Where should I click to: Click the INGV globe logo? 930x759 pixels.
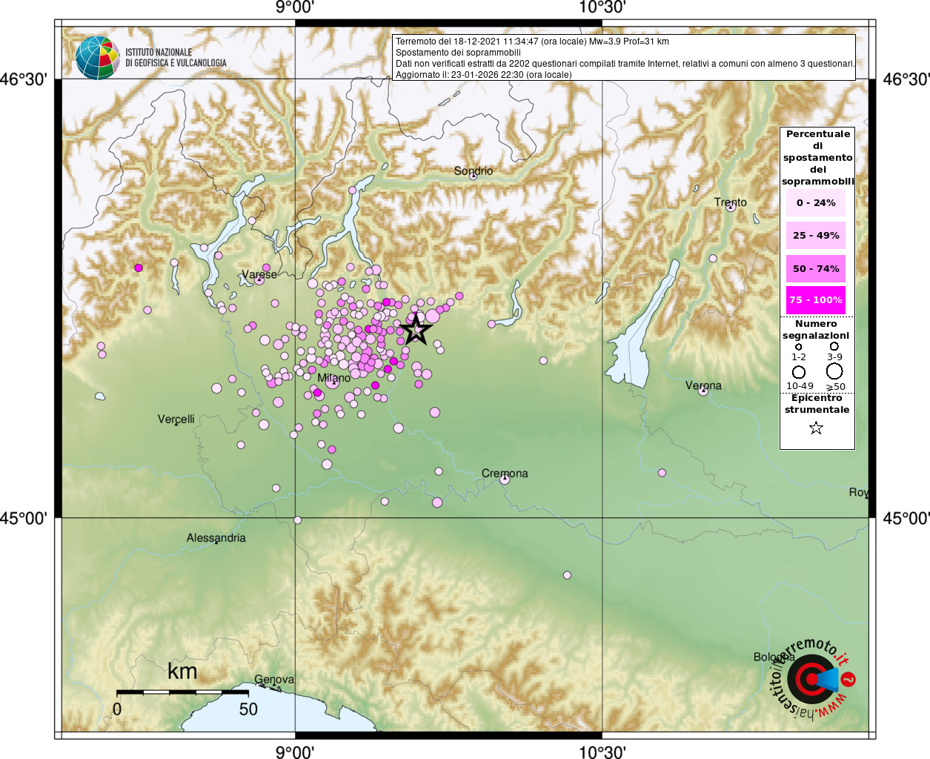tap(97, 57)
